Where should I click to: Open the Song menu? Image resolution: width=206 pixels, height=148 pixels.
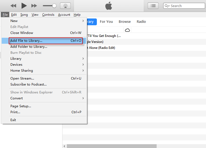(24, 15)
